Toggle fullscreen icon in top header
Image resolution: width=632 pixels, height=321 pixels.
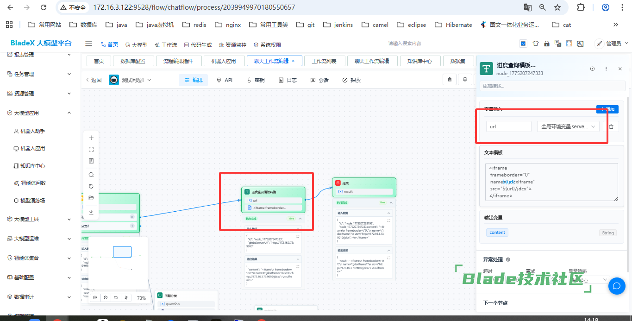[569, 44]
